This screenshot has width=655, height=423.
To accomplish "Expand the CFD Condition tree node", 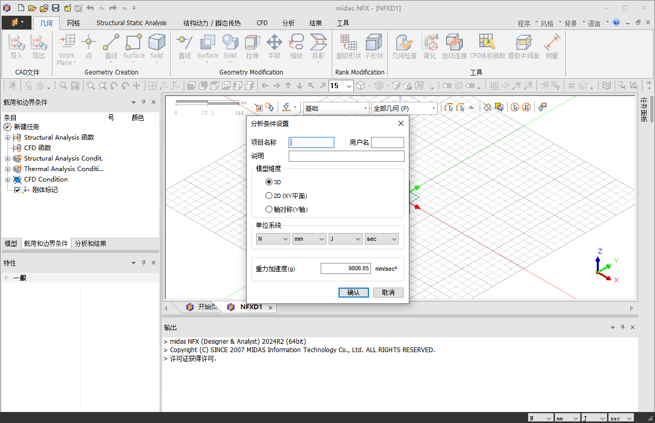I will click(x=7, y=179).
